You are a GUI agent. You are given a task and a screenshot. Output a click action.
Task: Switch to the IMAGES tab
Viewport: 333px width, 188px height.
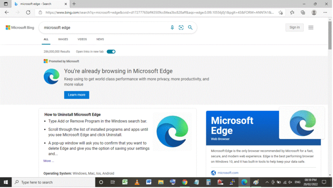click(63, 40)
